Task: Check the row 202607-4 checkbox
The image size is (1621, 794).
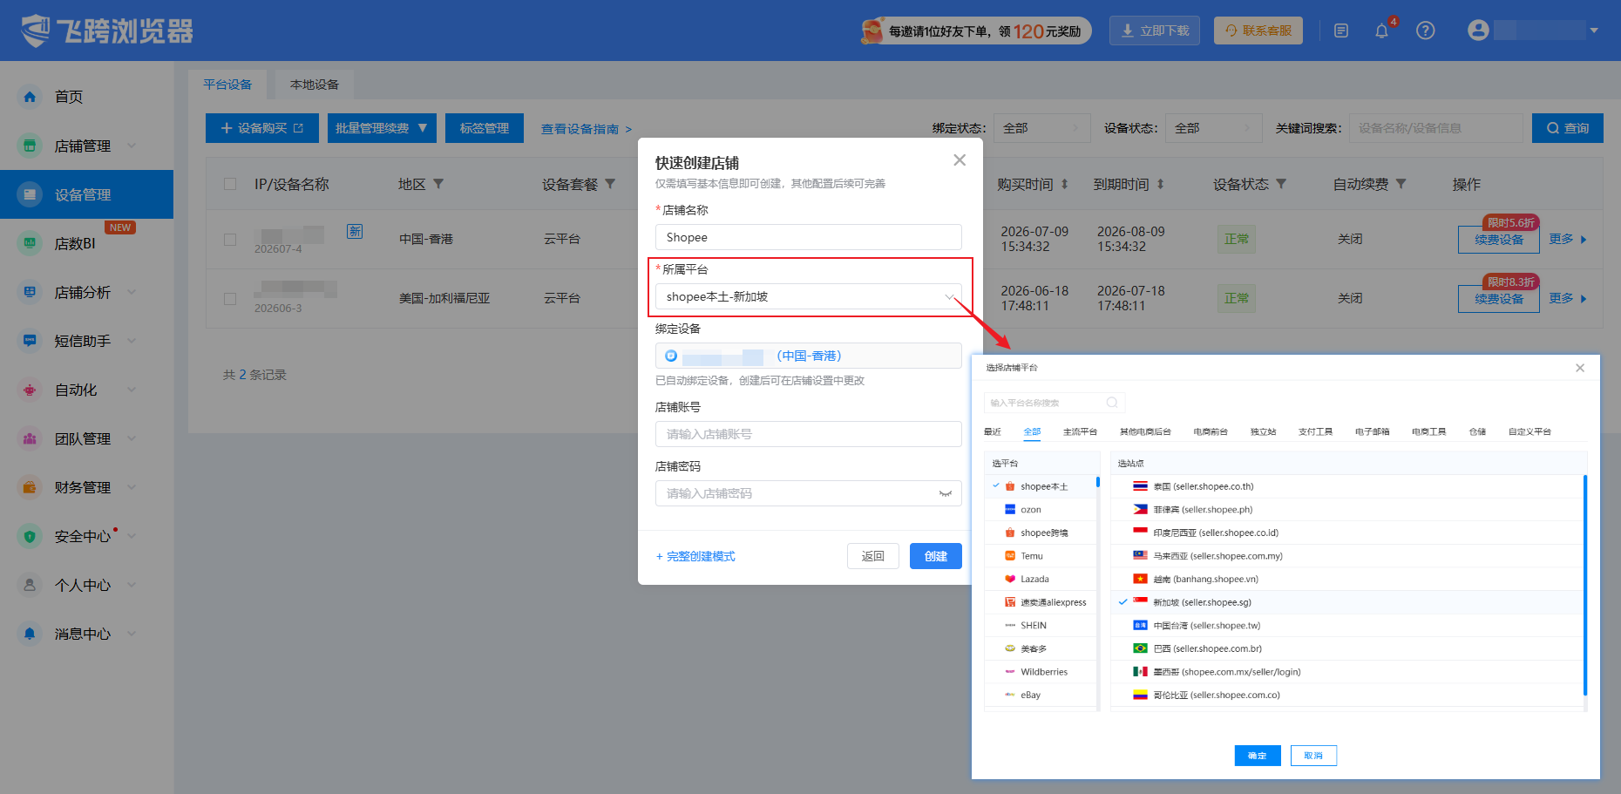Action: point(230,240)
